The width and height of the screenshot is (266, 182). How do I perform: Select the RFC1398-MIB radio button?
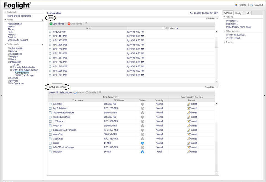tap(50, 49)
